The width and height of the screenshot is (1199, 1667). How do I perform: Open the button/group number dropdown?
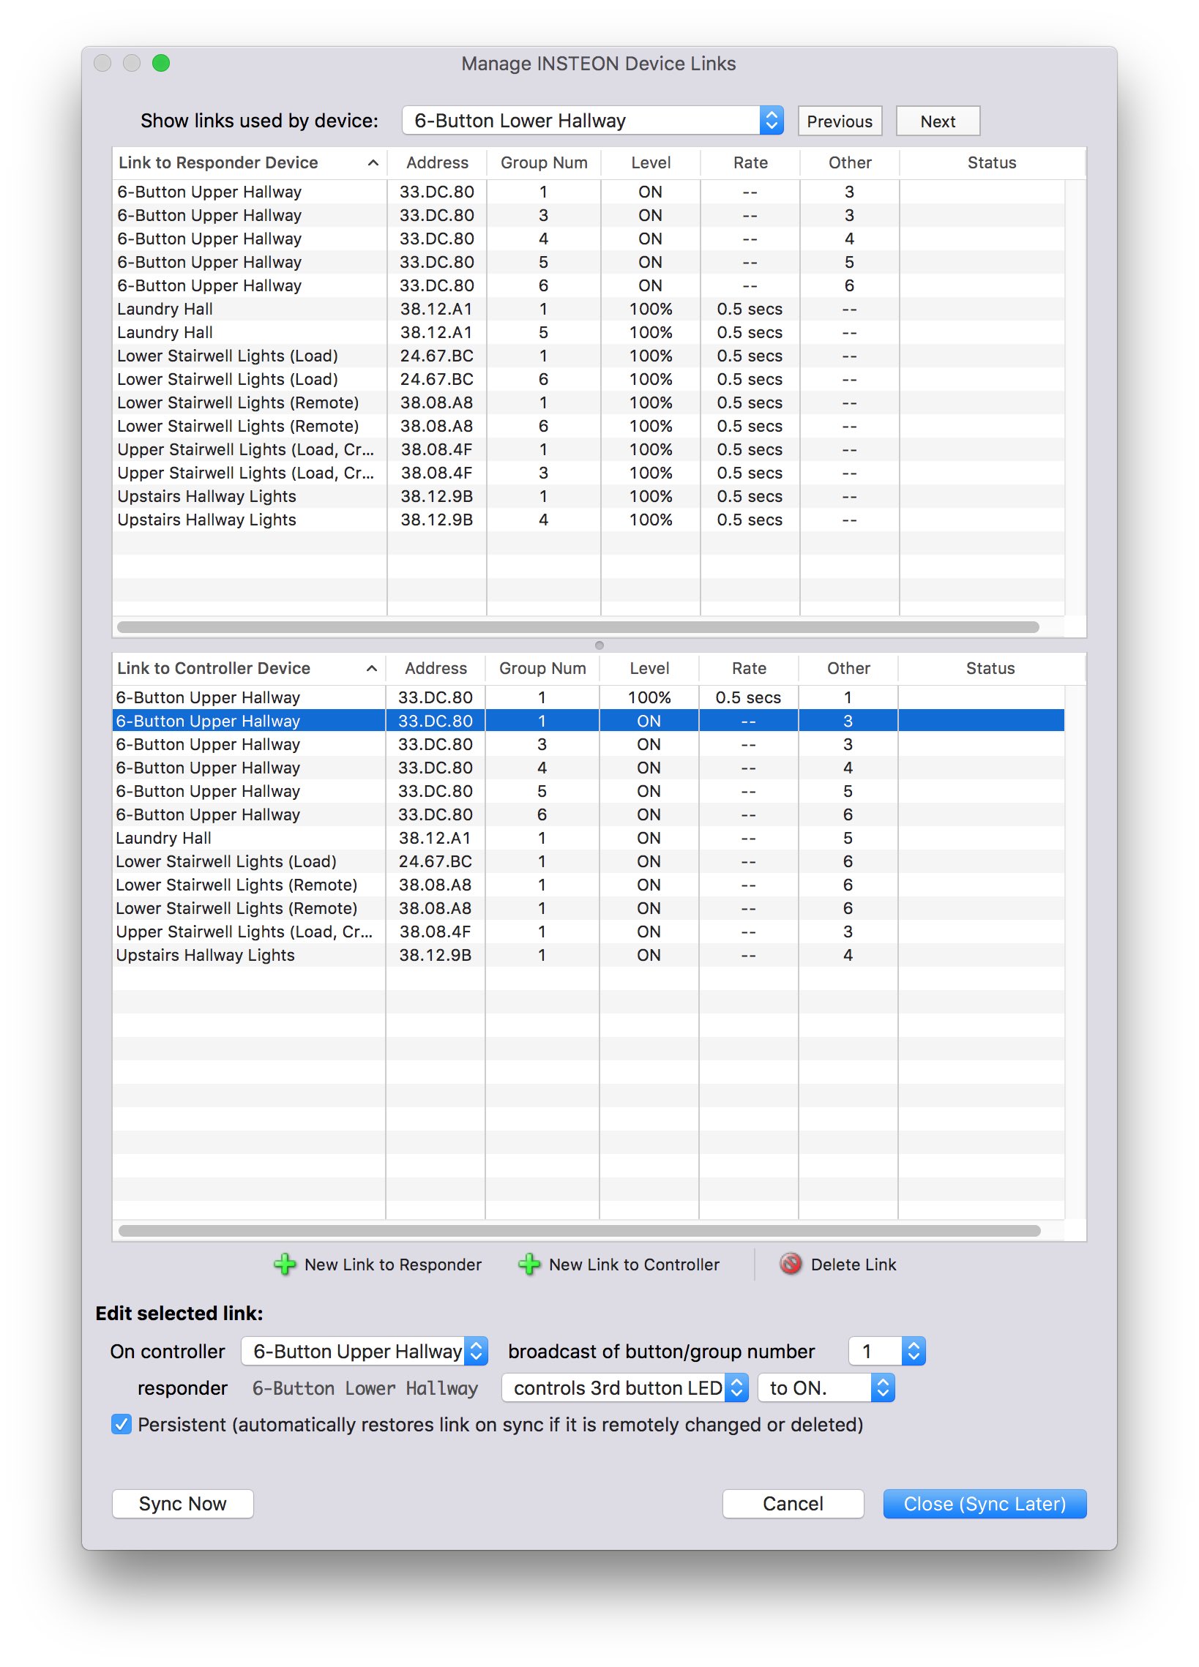tap(886, 1351)
